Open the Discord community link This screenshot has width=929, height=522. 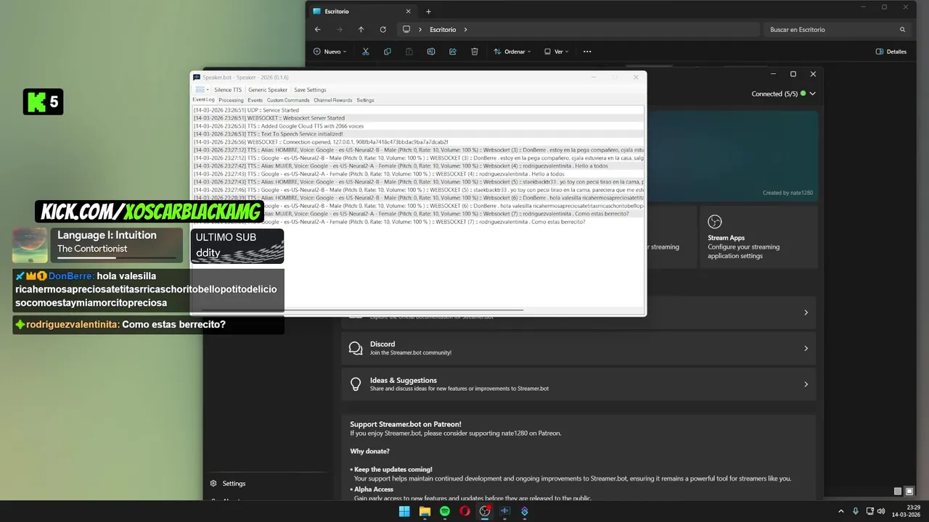click(578, 348)
